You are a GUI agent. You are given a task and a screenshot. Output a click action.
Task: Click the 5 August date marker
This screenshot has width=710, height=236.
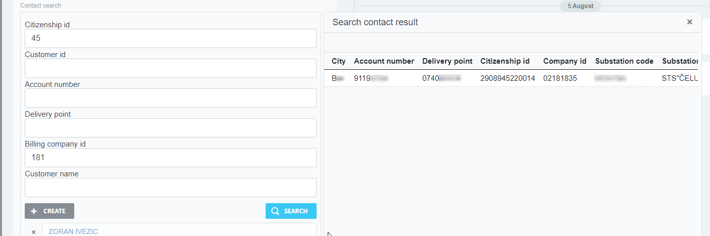580,6
